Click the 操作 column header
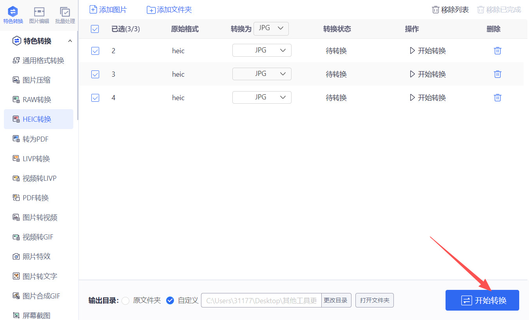 pos(412,29)
